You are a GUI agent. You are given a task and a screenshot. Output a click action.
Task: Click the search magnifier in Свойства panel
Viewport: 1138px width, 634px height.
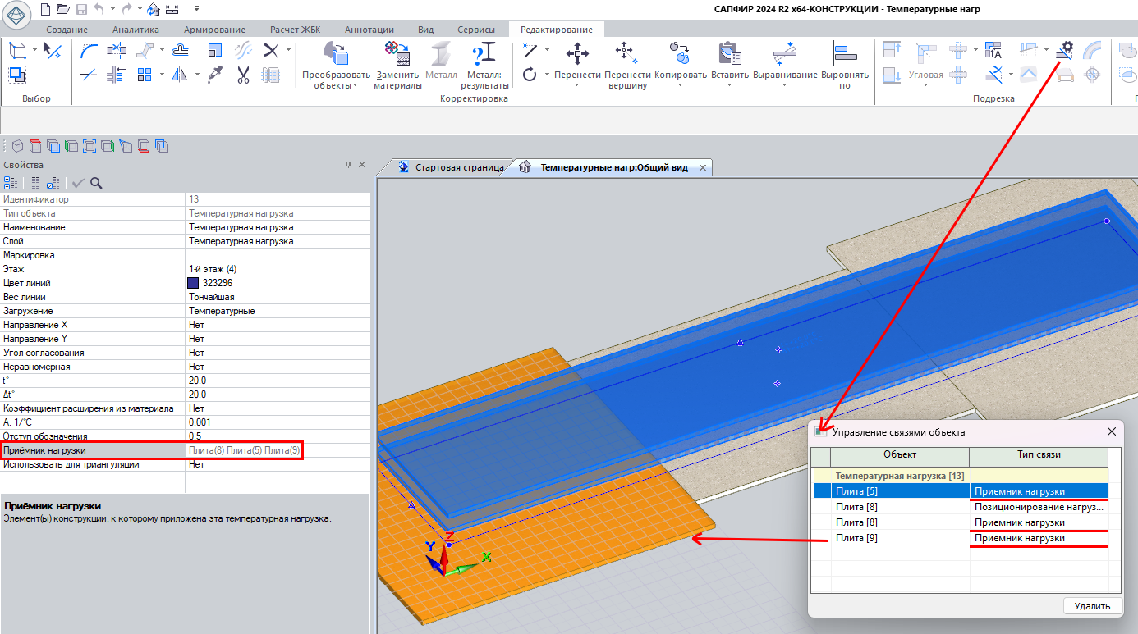[96, 183]
